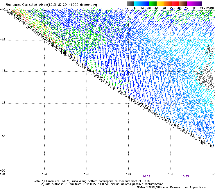Click the '-48' latitude axis label

pos(3,136)
